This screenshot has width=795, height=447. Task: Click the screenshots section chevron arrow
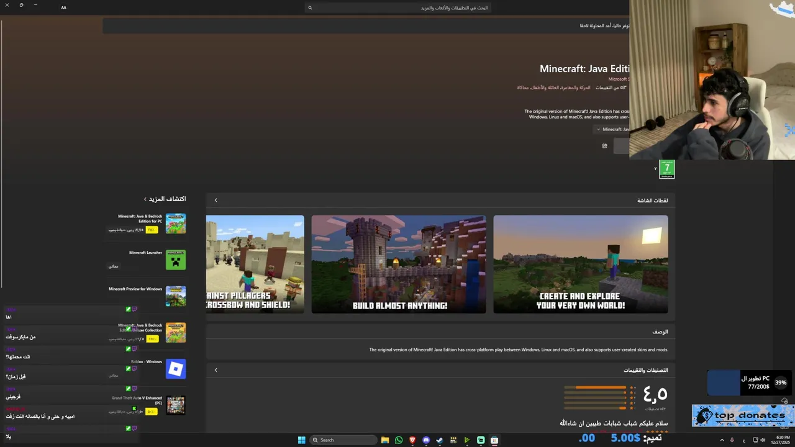(216, 200)
